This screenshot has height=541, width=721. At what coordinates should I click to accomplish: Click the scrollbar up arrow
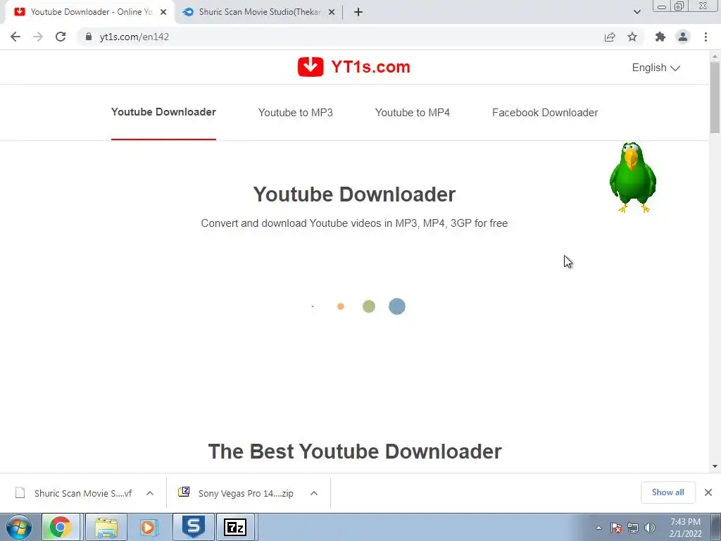pyautogui.click(x=715, y=56)
